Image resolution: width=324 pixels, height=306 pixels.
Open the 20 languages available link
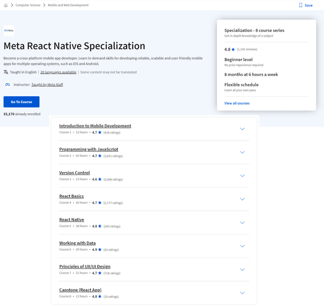coord(58,72)
